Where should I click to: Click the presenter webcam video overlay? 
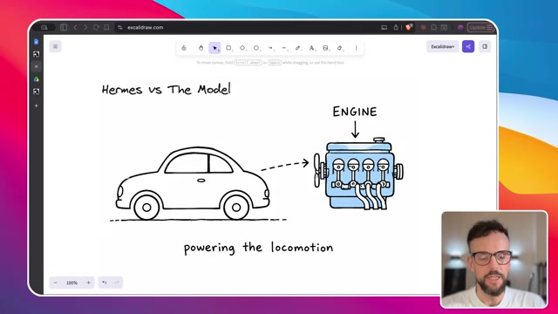click(x=494, y=259)
